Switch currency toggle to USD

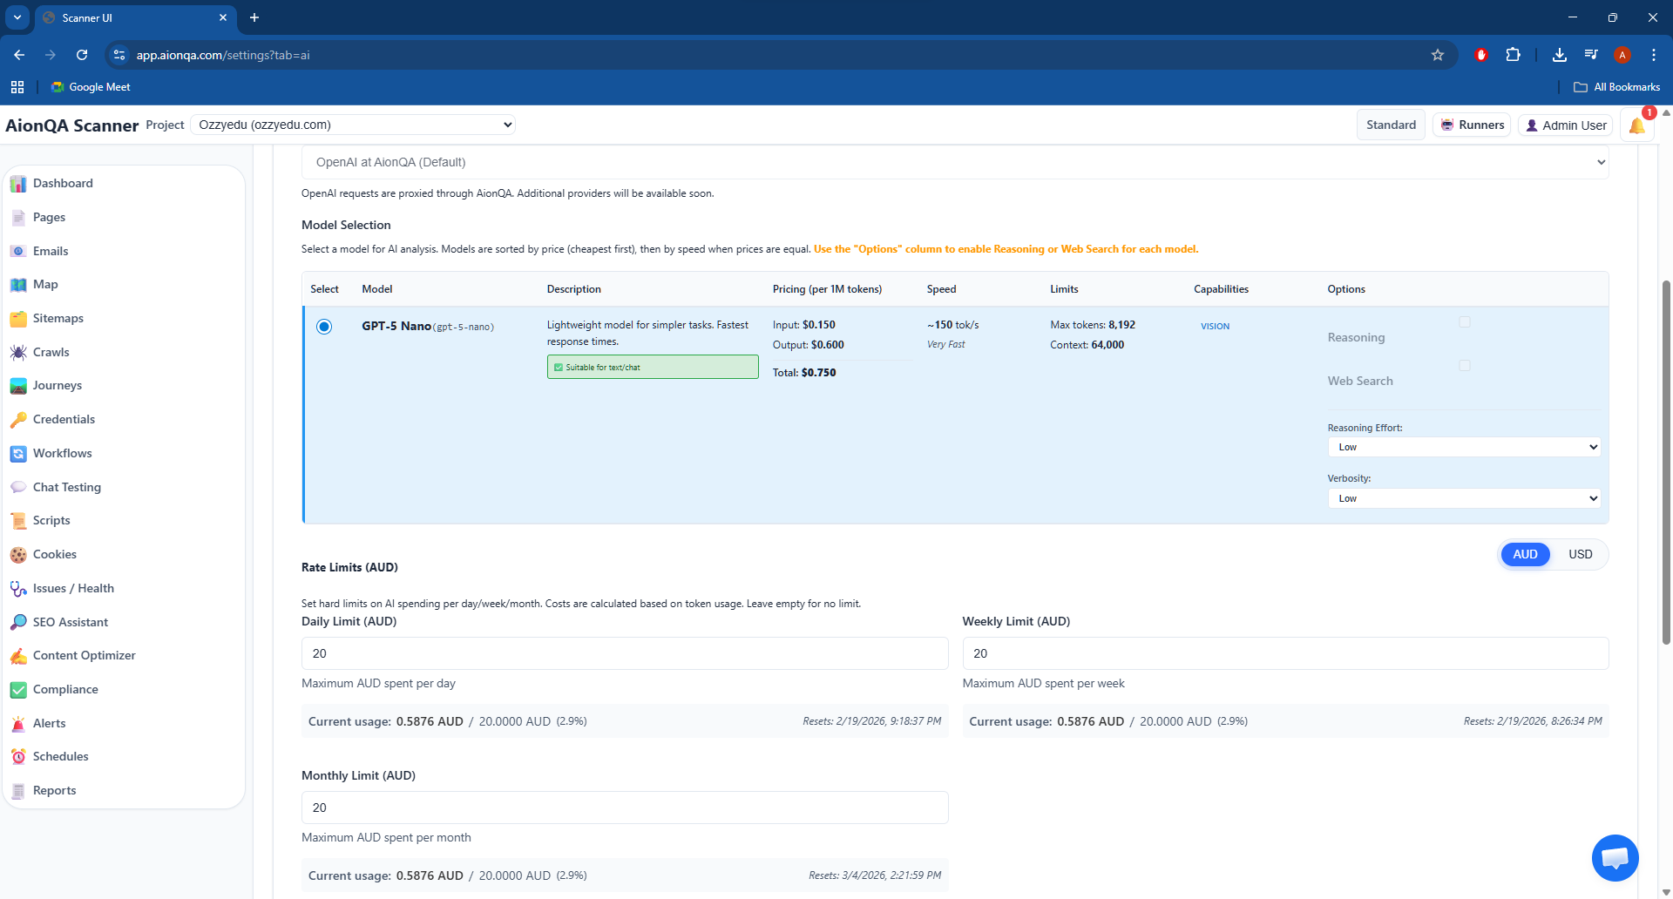pos(1580,554)
